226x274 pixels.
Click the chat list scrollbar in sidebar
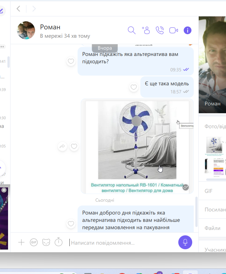click(8, 62)
